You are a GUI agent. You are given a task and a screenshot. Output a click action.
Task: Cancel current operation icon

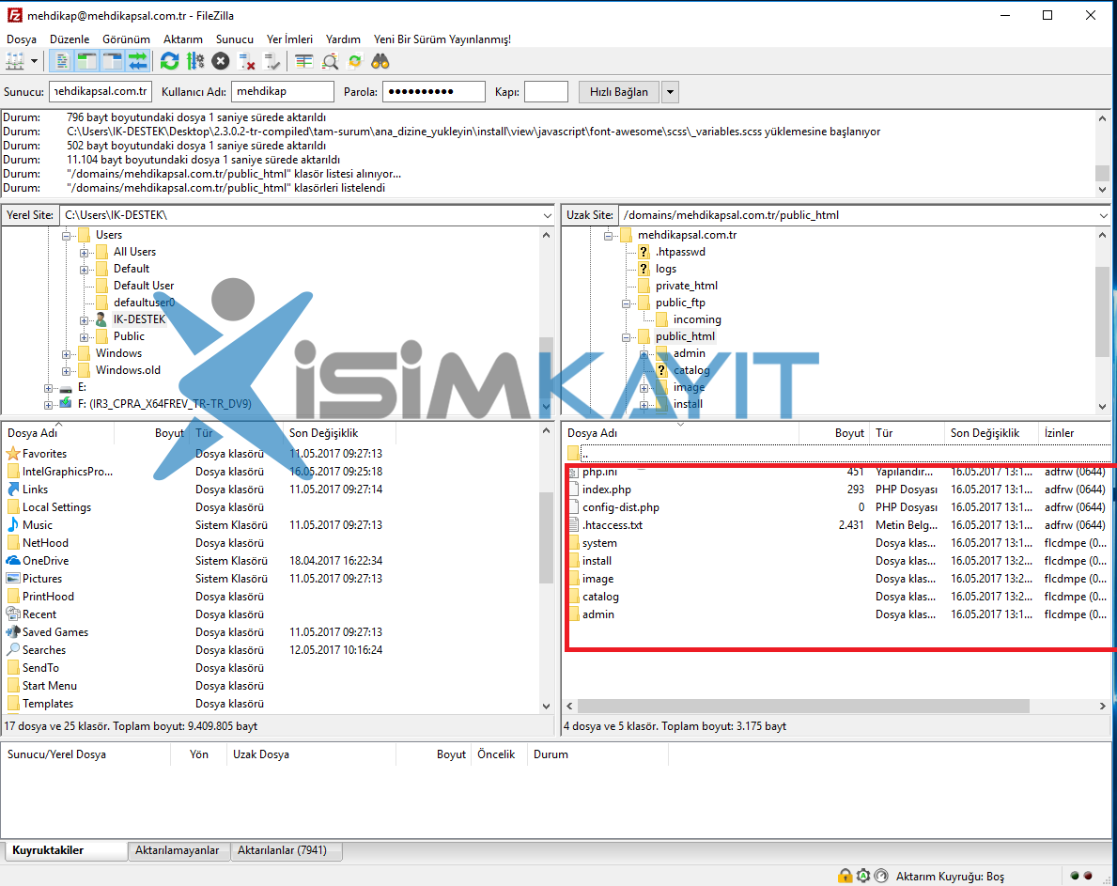click(x=221, y=61)
